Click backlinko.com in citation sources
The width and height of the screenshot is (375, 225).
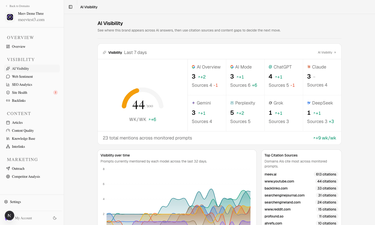[276, 188]
